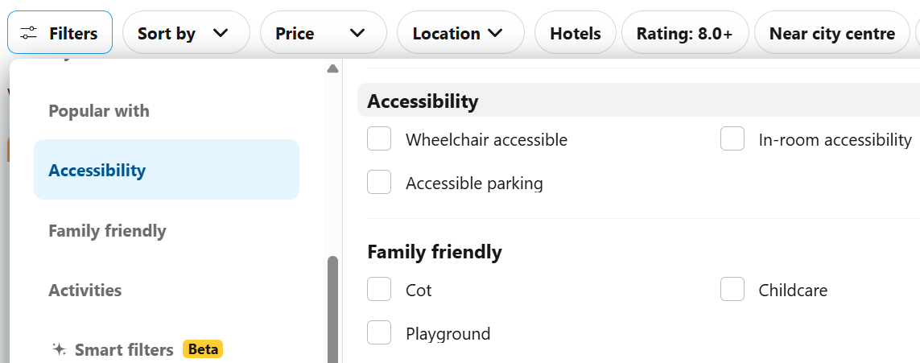Select the Near city centre chip

pyautogui.click(x=831, y=33)
